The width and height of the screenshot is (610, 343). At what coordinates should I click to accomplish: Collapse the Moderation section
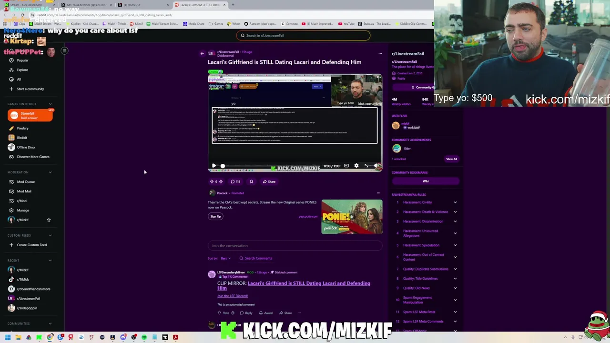[x=50, y=172]
